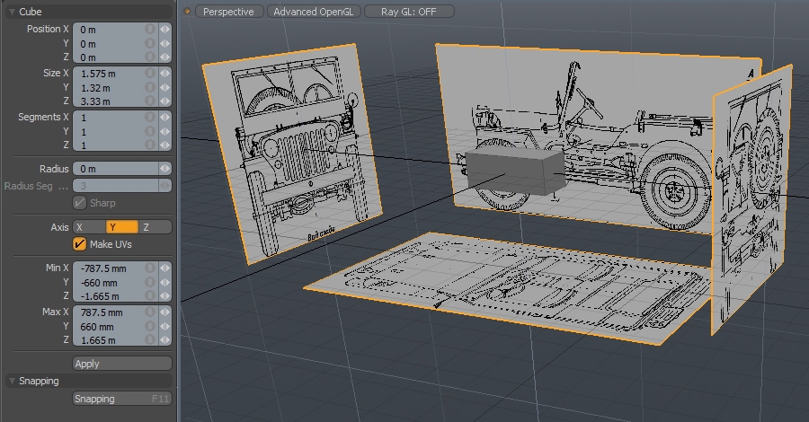Viewport: 809px width, 422px height.
Task: Edit the Size Z field showing 3.33 m
Action: pyautogui.click(x=116, y=101)
